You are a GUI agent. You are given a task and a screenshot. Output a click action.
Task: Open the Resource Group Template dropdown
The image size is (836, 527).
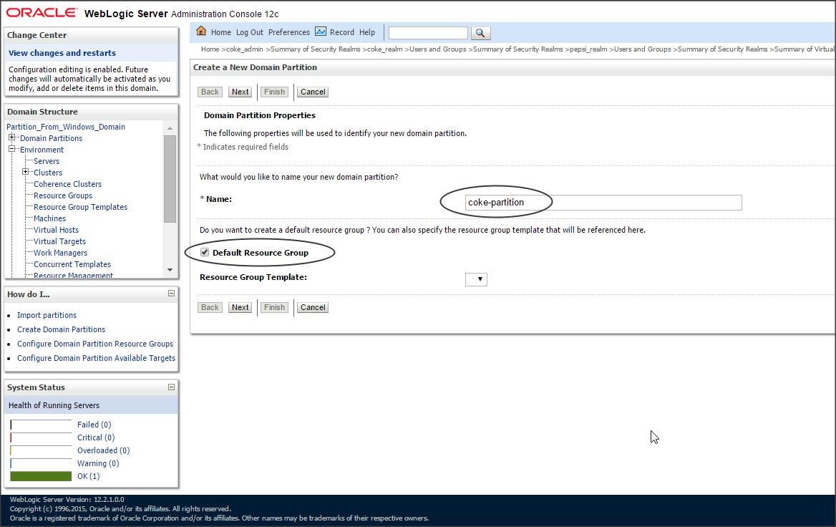click(476, 279)
